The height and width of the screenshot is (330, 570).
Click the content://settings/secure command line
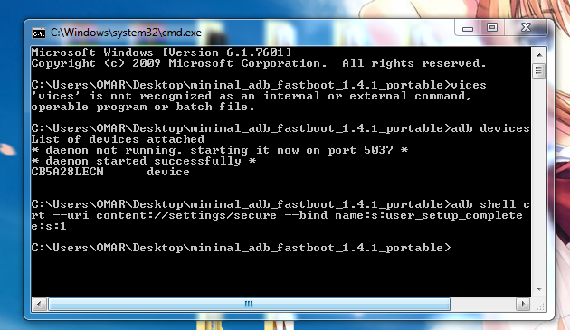coord(277,215)
